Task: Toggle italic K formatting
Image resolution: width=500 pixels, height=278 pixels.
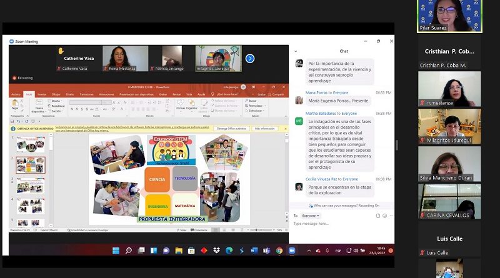Action: 77,109
